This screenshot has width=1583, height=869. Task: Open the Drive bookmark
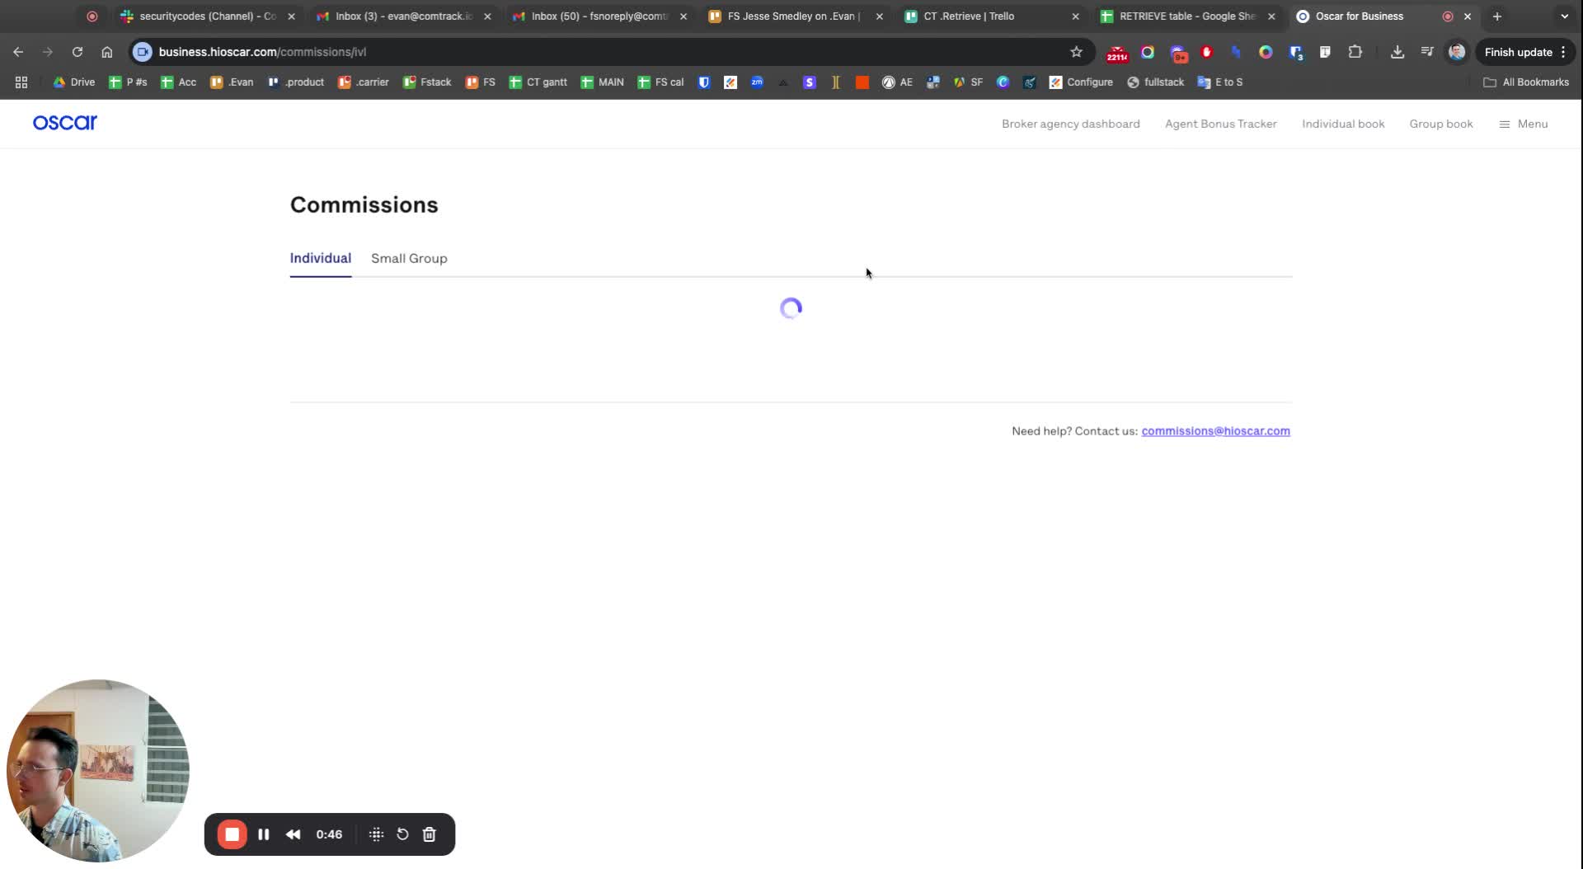(x=74, y=82)
